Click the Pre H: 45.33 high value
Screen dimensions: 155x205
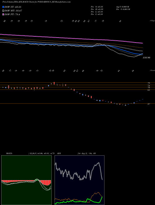coord(97,9)
